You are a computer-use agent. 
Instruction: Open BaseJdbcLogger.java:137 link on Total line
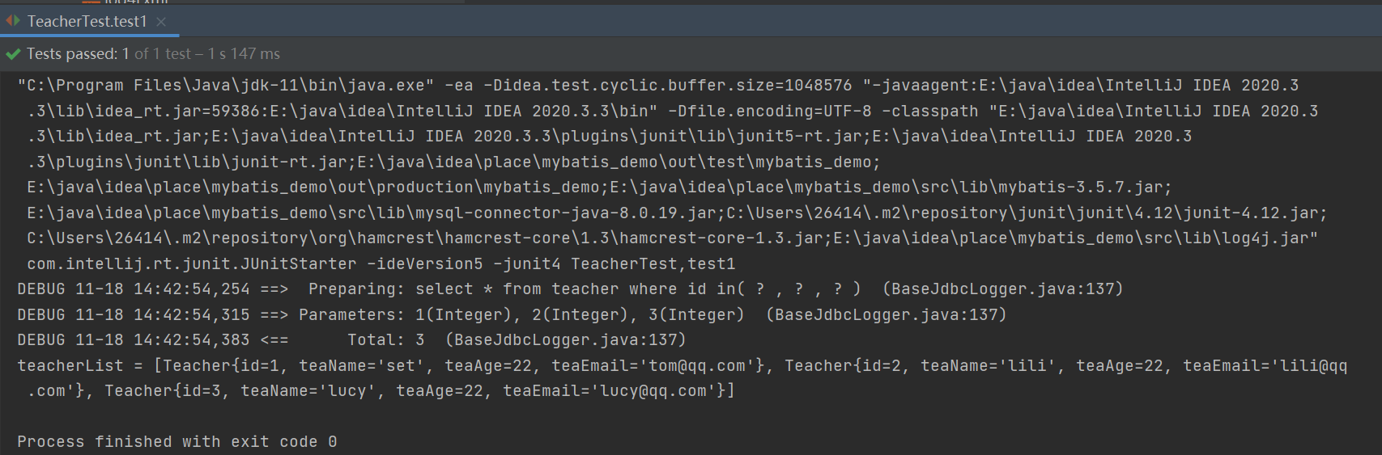coord(565,340)
